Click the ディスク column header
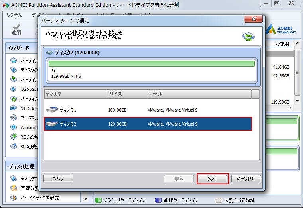303x208 pixels. pyautogui.click(x=76, y=94)
